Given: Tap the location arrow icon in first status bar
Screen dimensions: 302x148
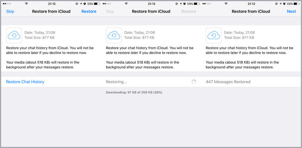Looking at the screenshot, I should coord(81,4).
